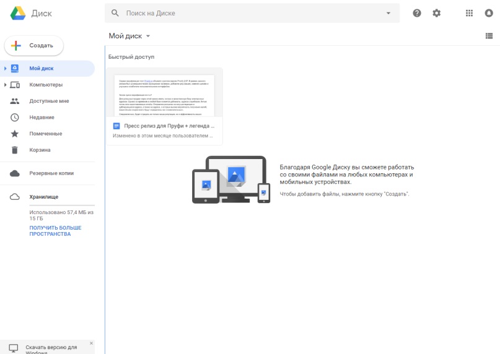Click the plus icon in Создать

(x=15, y=46)
